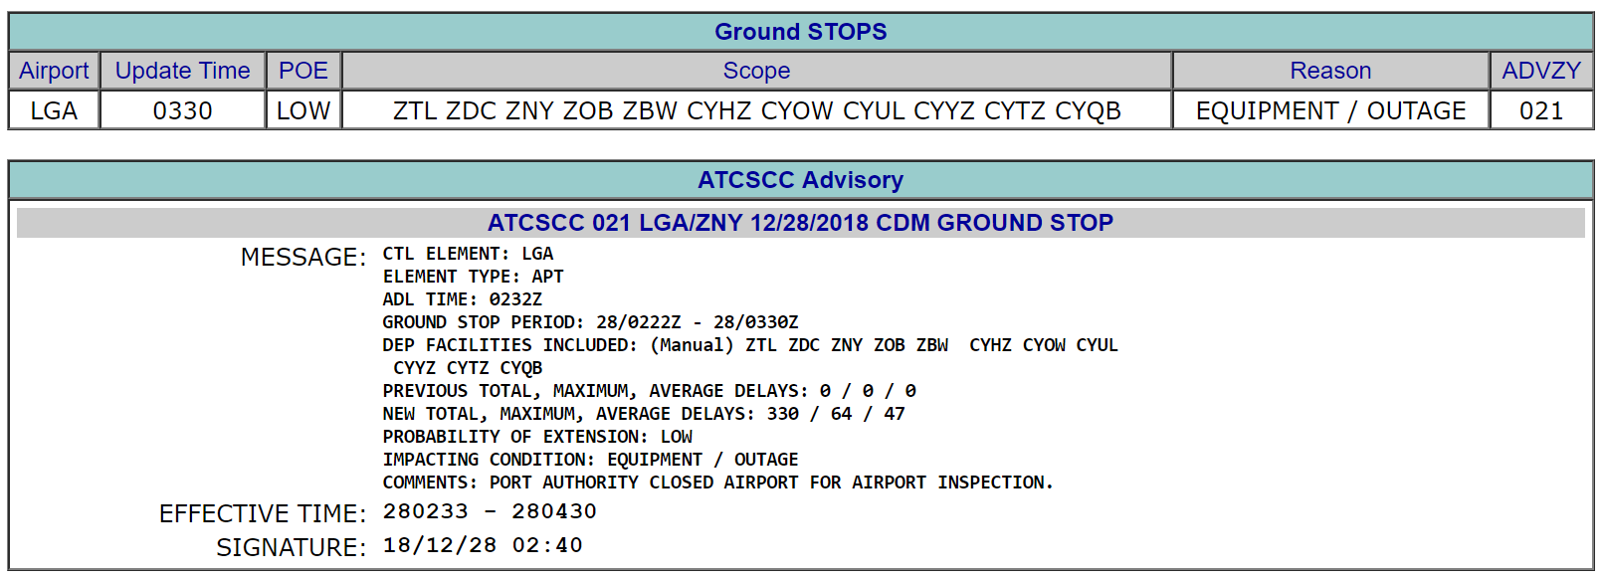The width and height of the screenshot is (1603, 579).
Task: Click the Port Authority comments line
Action: tap(716, 482)
